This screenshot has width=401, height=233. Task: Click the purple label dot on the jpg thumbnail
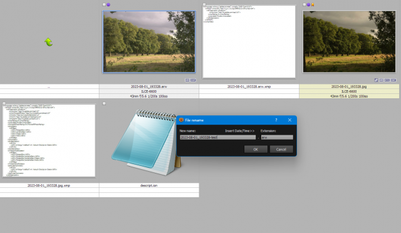pyautogui.click(x=308, y=4)
